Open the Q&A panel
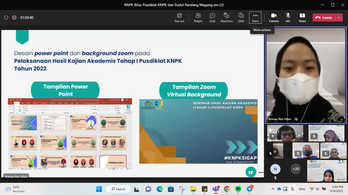This screenshot has width=348, height=195. click(241, 18)
